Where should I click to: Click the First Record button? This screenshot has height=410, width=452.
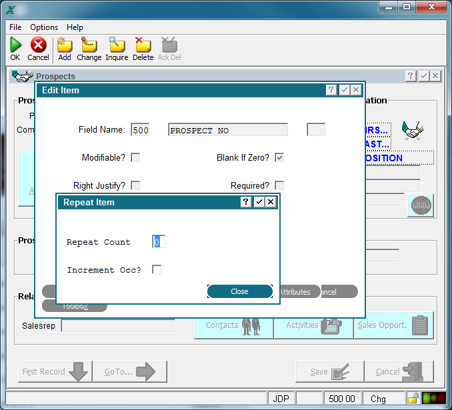pyautogui.click(x=55, y=371)
